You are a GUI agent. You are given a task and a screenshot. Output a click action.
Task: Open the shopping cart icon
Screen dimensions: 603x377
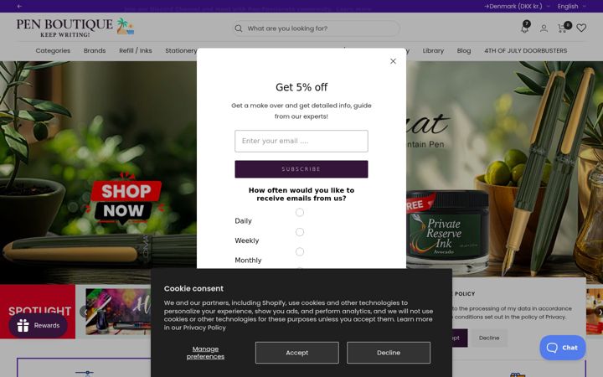(564, 28)
